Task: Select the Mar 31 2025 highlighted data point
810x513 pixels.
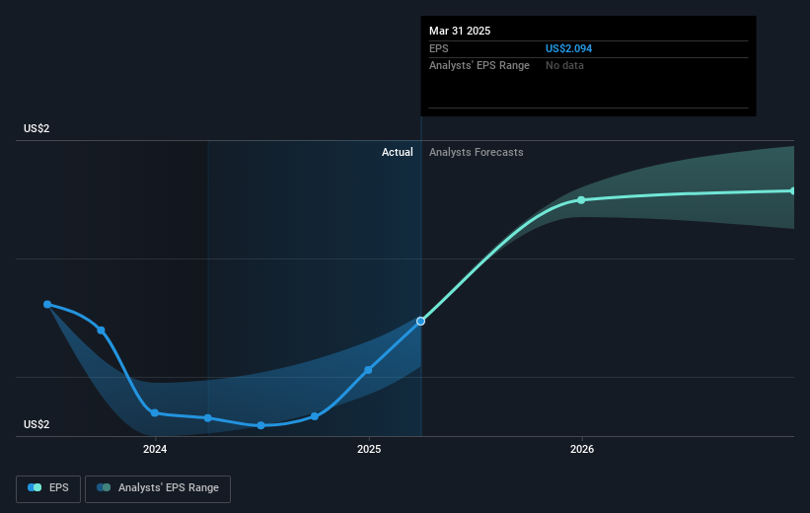Action: coord(421,322)
